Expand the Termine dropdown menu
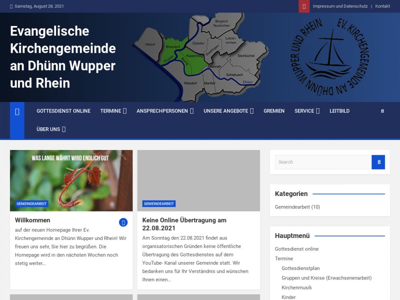The height and width of the screenshot is (300, 400). point(113,111)
